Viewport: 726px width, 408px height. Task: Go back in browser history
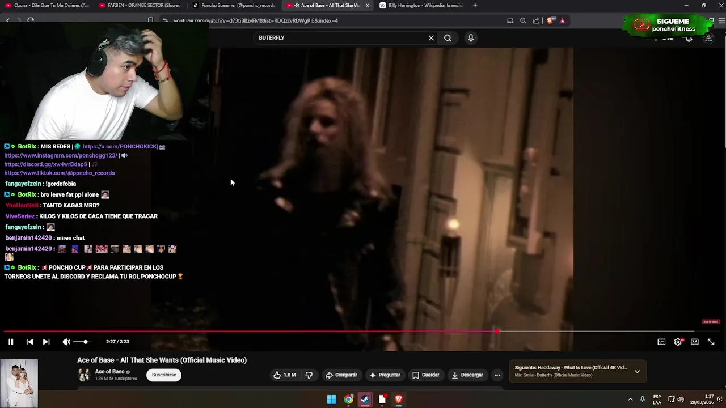pos(8,20)
